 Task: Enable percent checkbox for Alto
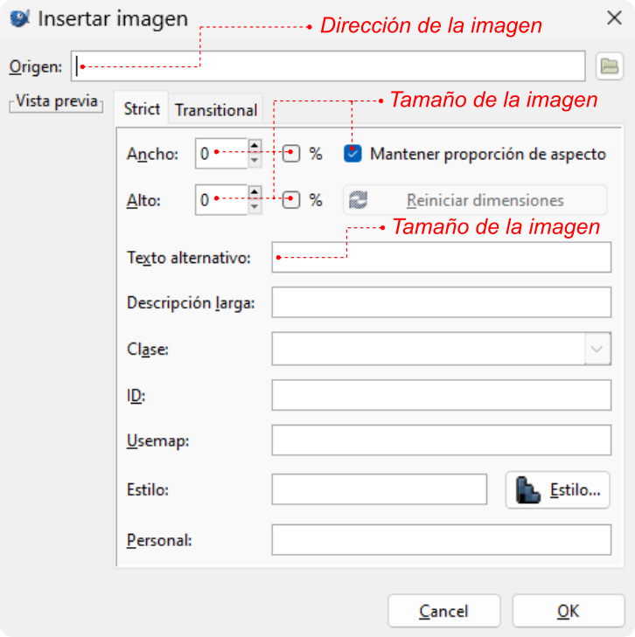(x=292, y=199)
